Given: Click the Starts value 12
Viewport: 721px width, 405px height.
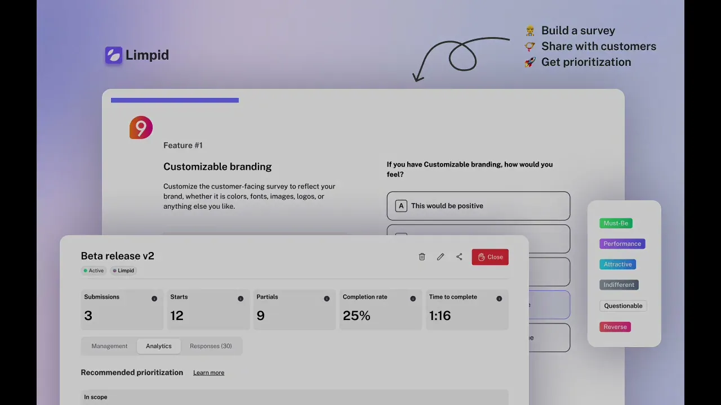Looking at the screenshot, I should (177, 316).
